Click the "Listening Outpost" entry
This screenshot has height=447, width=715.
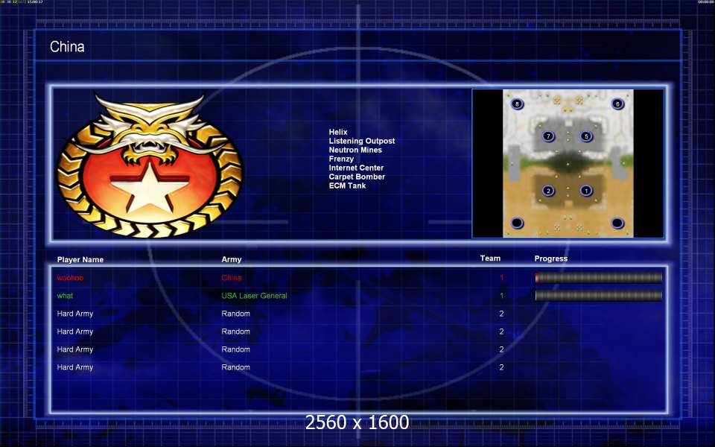tap(362, 141)
